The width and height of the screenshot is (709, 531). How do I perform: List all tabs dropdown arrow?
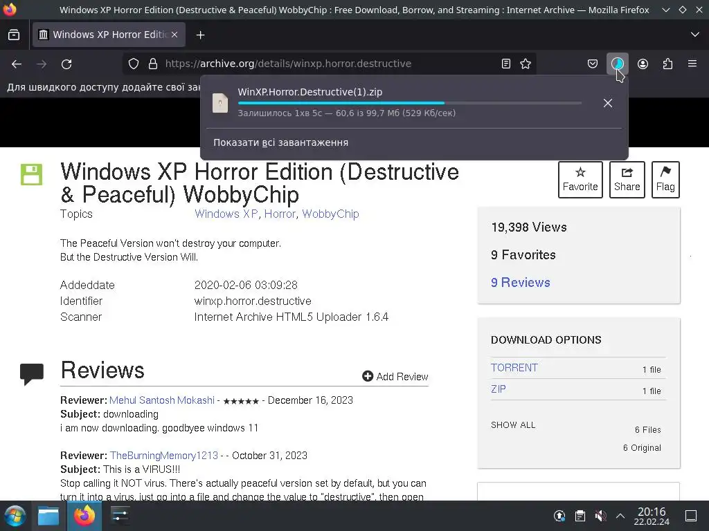click(695, 35)
